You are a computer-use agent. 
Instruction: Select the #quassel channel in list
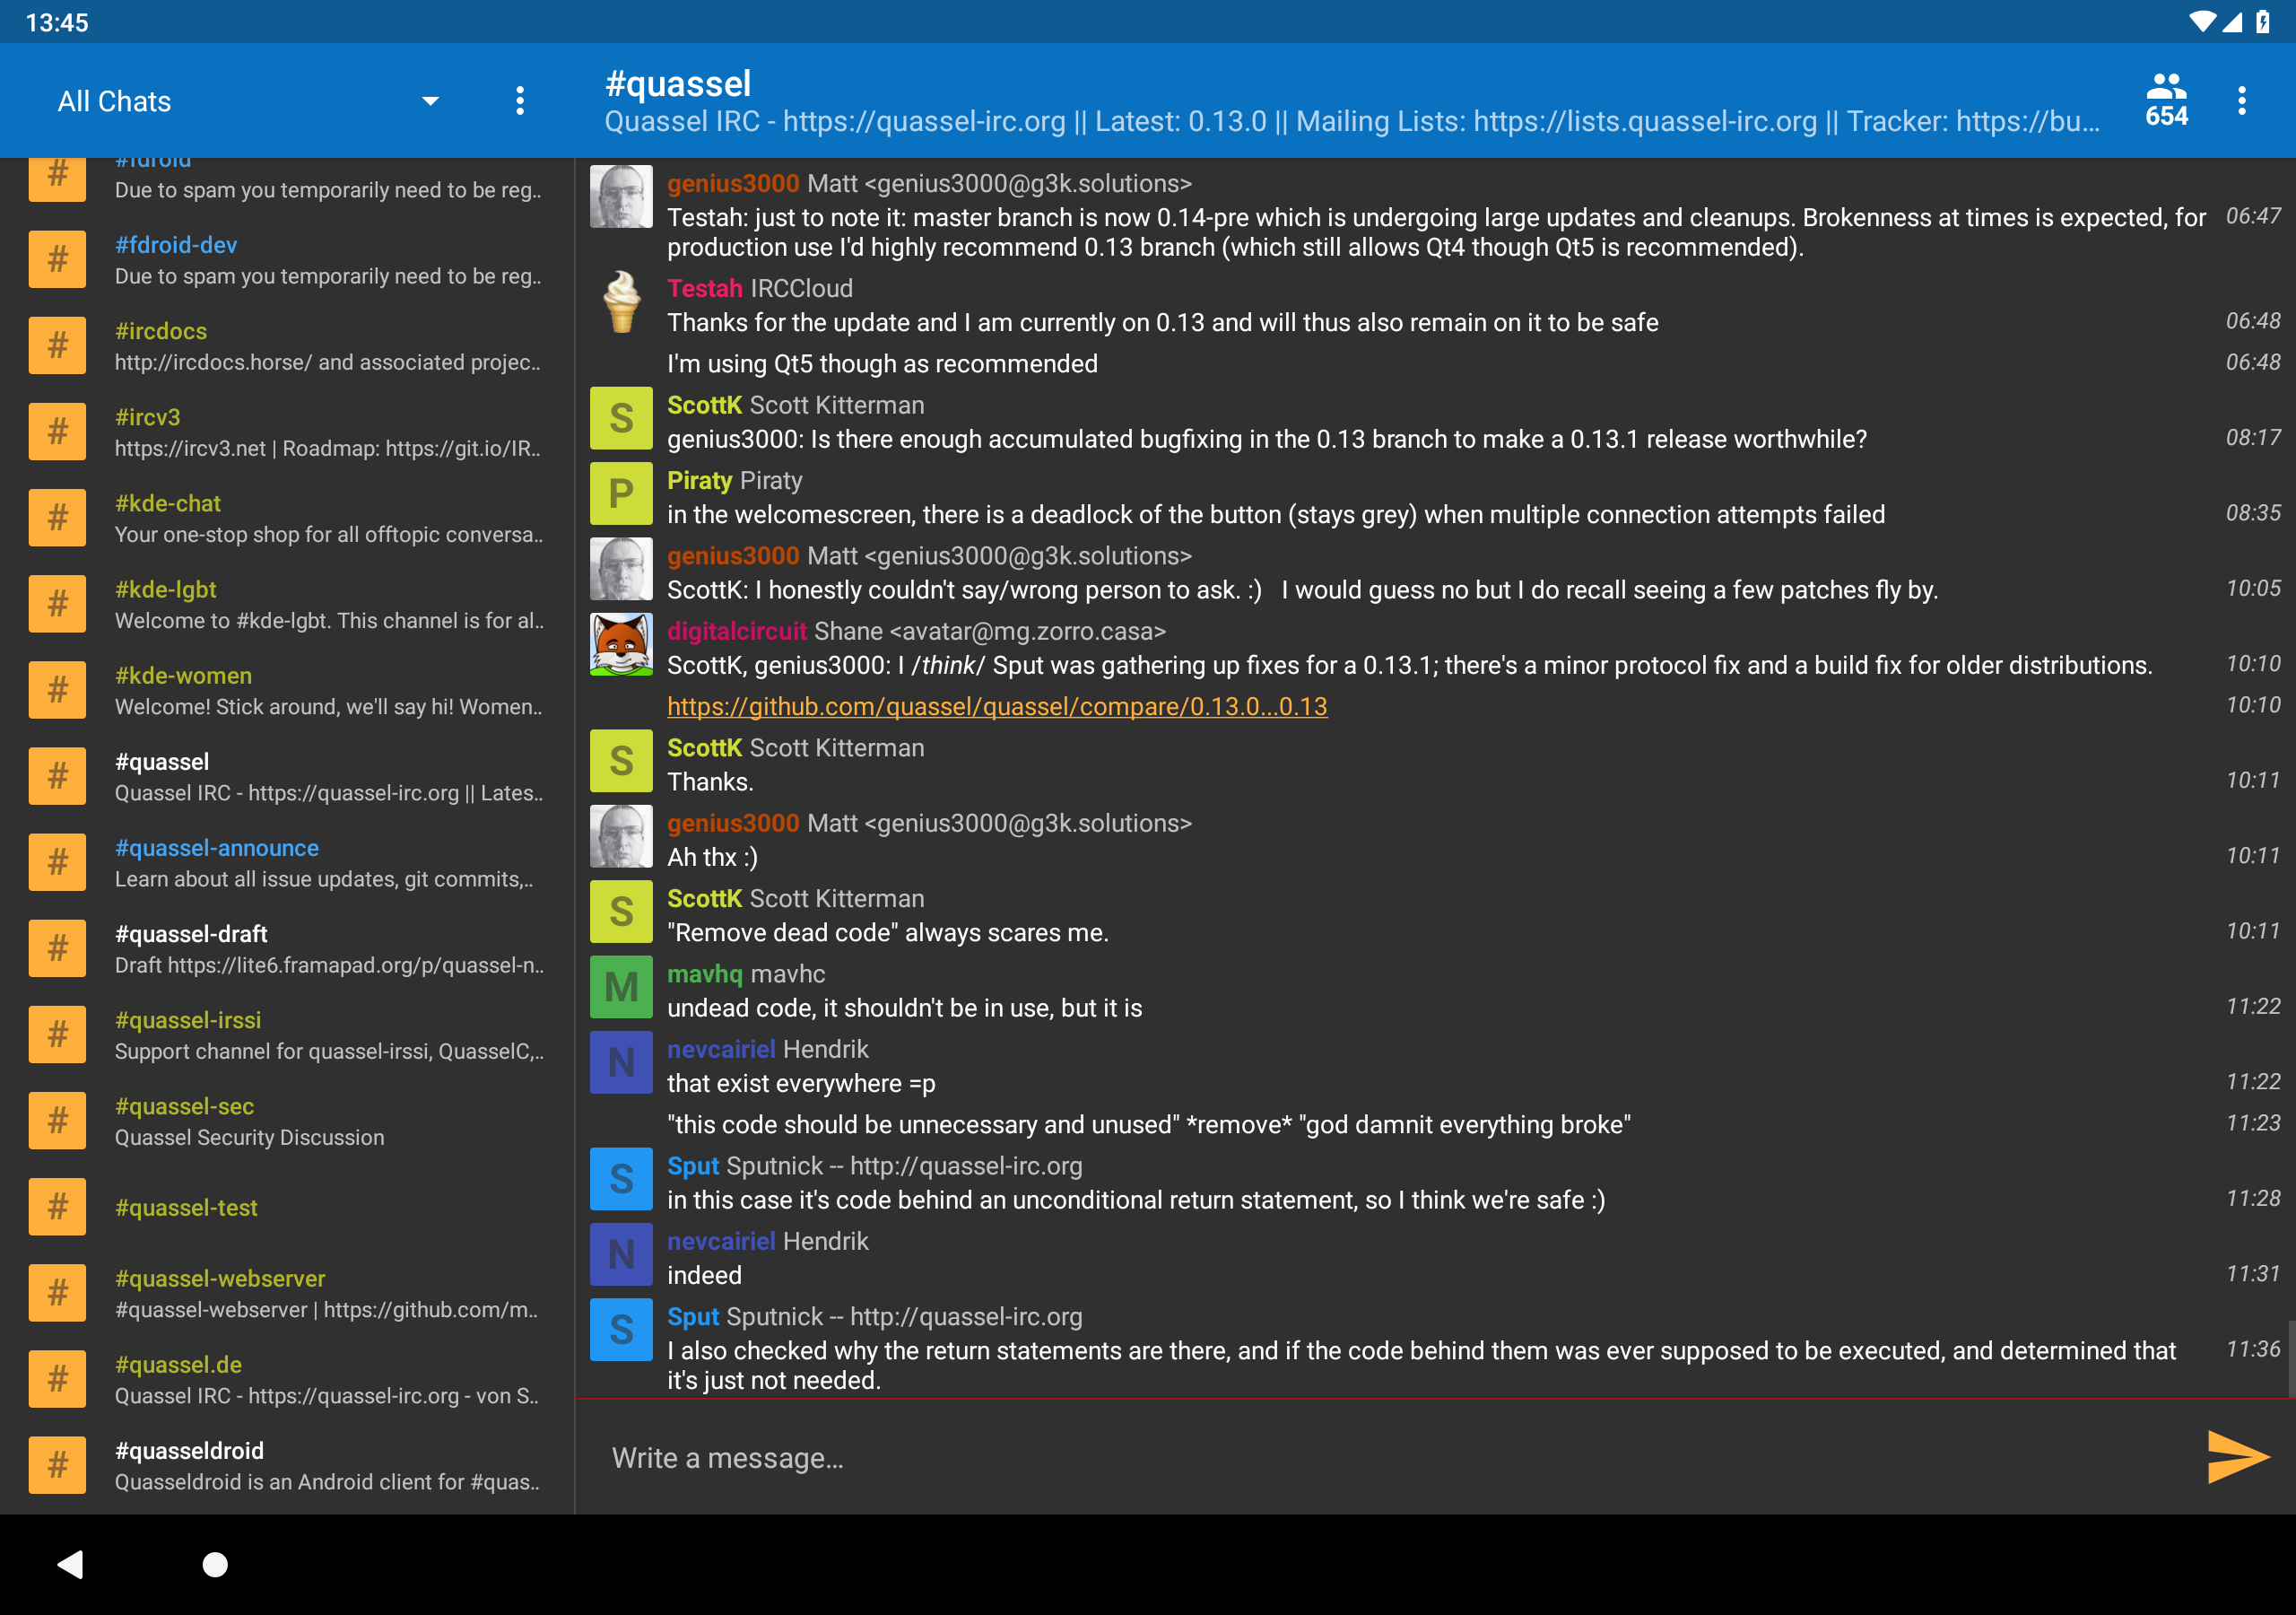tap(287, 776)
